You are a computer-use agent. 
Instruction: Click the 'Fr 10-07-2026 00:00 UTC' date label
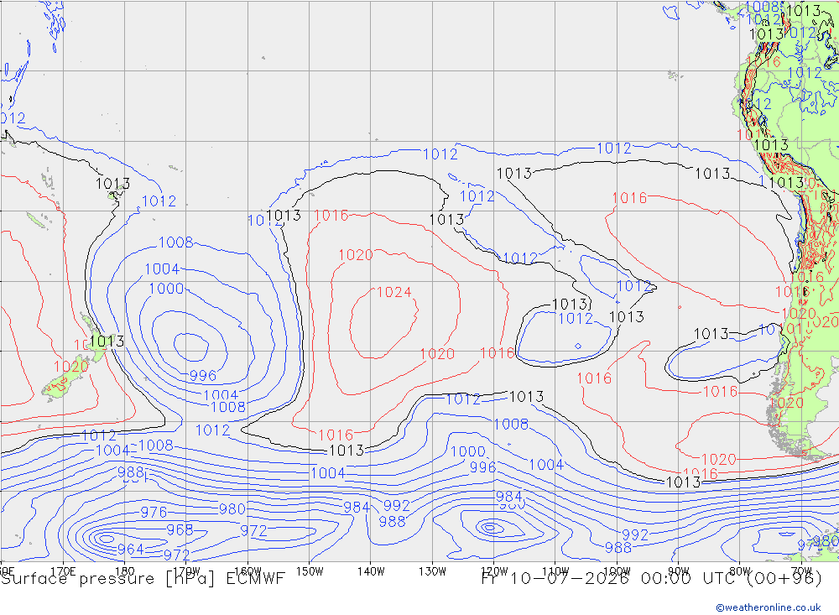click(x=611, y=579)
